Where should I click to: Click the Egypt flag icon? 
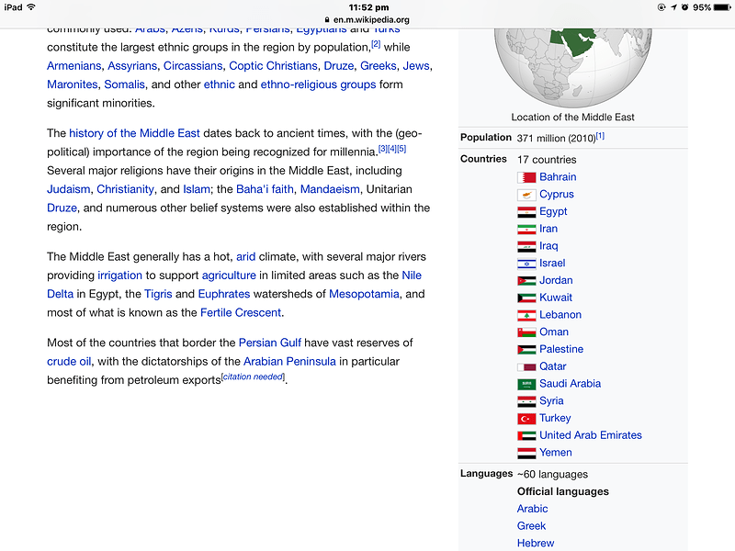point(526,212)
